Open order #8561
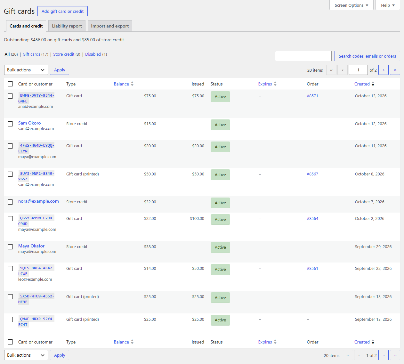 (x=312, y=268)
